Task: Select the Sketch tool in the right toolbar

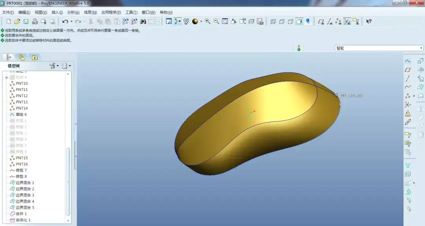Action: [x=408, y=61]
